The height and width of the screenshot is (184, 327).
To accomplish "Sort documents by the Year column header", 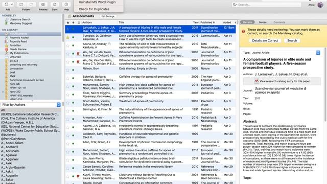I will (x=196, y=22).
